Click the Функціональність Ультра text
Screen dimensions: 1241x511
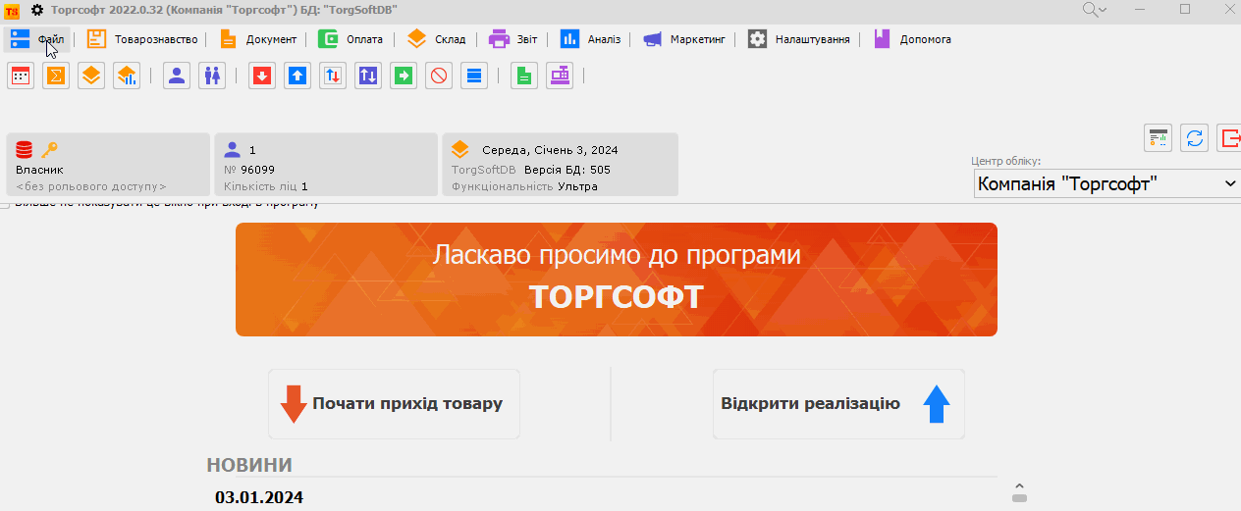[524, 186]
